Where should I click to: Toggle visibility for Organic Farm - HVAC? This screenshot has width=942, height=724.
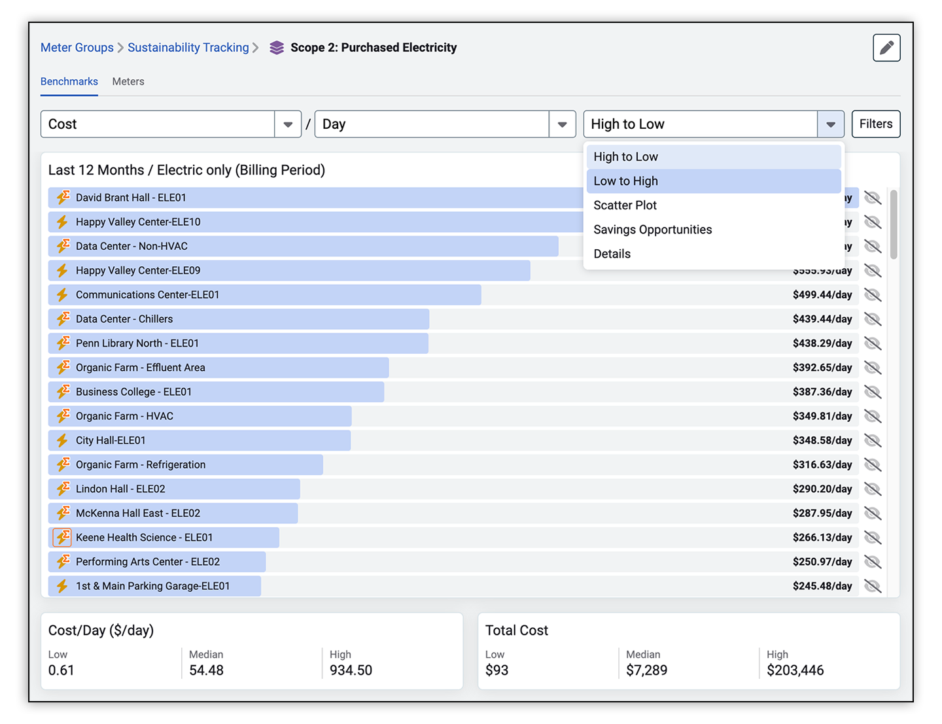873,416
